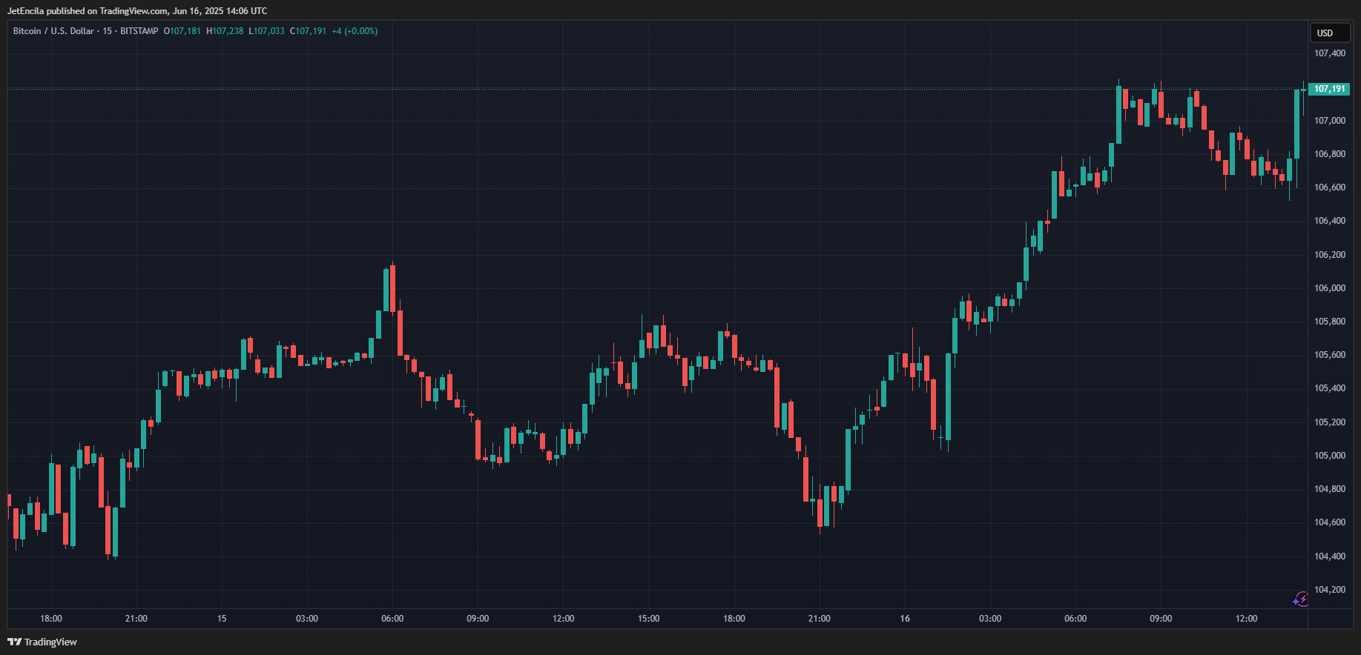
Task: Click the 106,200 price axis label
Action: pyautogui.click(x=1330, y=255)
